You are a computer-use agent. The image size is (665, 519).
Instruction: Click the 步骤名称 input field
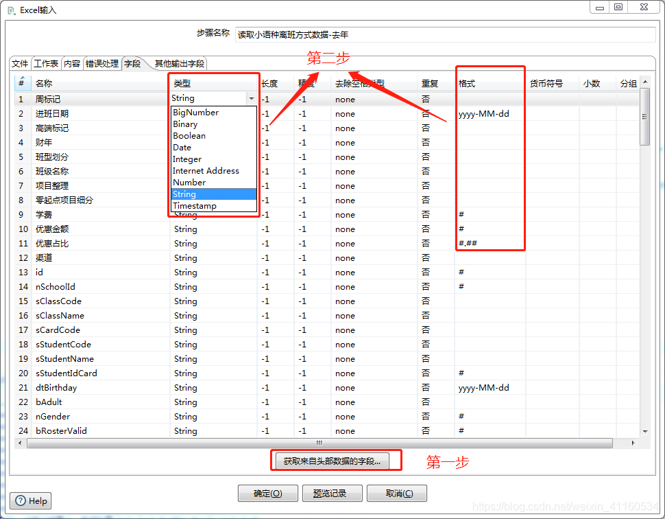(x=446, y=35)
